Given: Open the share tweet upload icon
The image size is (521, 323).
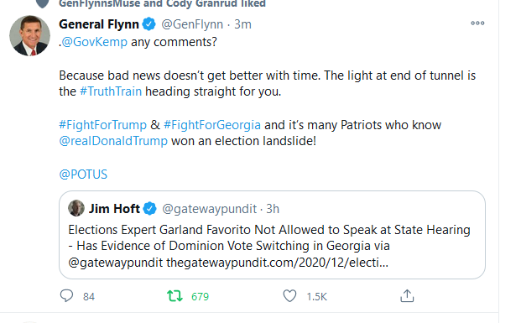Looking at the screenshot, I should pos(407,296).
